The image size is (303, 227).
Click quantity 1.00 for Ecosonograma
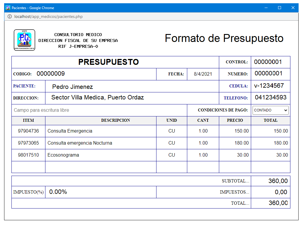click(x=203, y=155)
